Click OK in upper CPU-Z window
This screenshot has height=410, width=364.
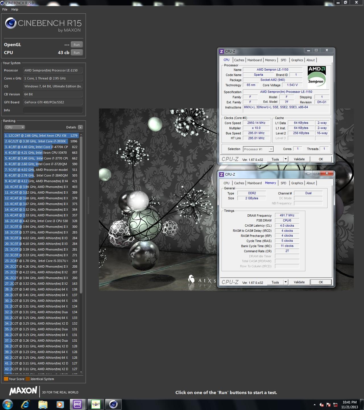pyautogui.click(x=321, y=159)
